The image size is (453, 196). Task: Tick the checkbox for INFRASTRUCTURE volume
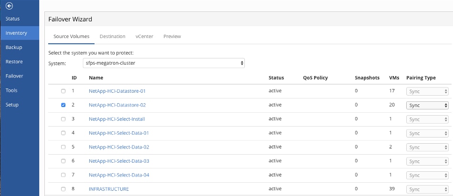(63, 189)
